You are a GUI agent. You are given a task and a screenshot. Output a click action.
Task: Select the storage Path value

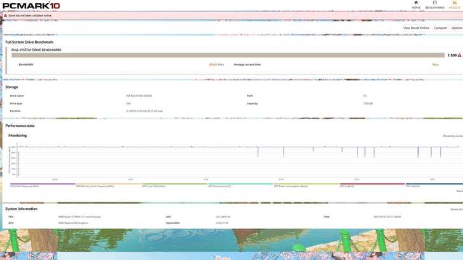point(365,96)
